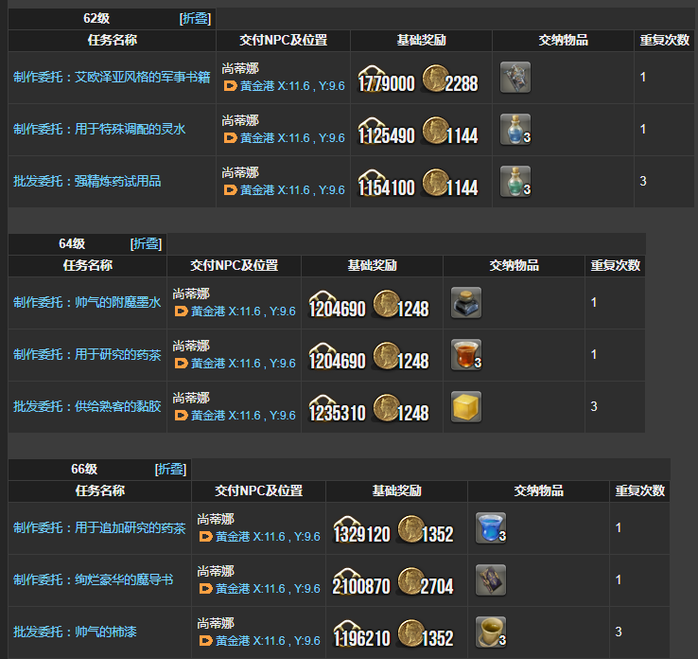Image resolution: width=698 pixels, height=659 pixels.
Task: Open quest 制作委托：帅气的附魔墨水
Action: [x=87, y=303]
